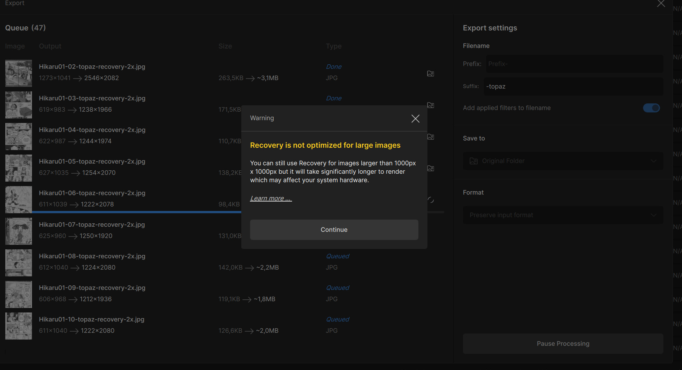Close the Warning dialog with X
The image size is (682, 370).
[415, 119]
